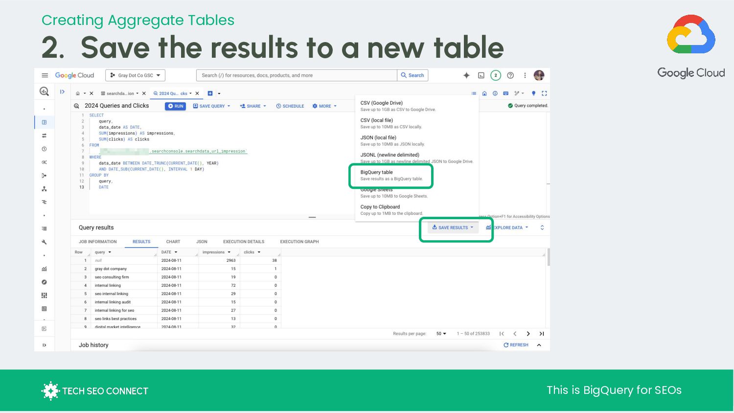Click the info circle icon in editor toolbar

coord(495,93)
